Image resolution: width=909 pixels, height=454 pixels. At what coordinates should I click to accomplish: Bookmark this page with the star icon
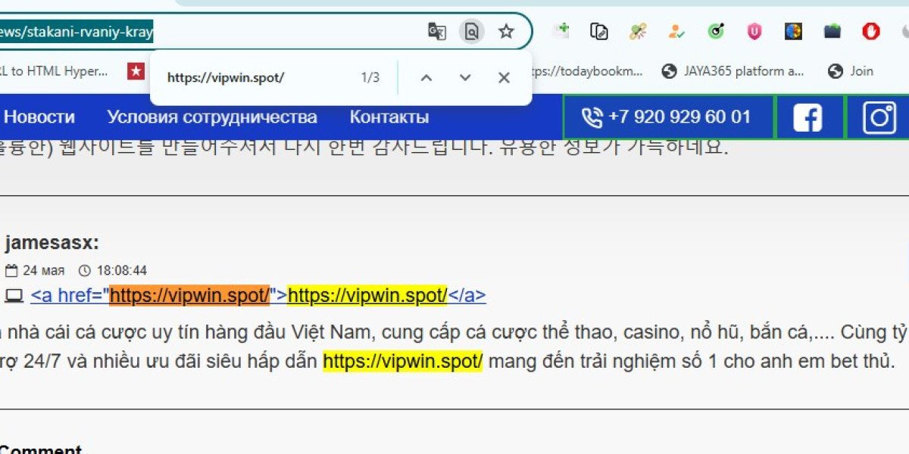coord(506,32)
